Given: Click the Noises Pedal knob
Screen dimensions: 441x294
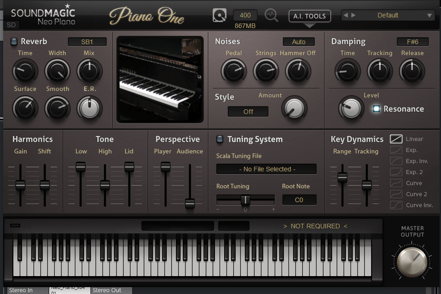Looking at the screenshot, I should click(234, 71).
